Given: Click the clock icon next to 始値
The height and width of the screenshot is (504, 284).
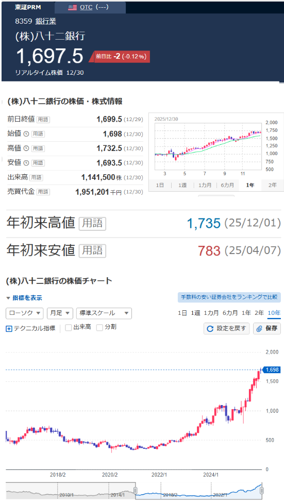Looking at the screenshot, I should click(26, 133).
